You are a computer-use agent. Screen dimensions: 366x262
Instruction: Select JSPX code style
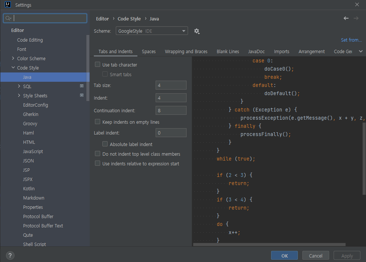(28, 179)
